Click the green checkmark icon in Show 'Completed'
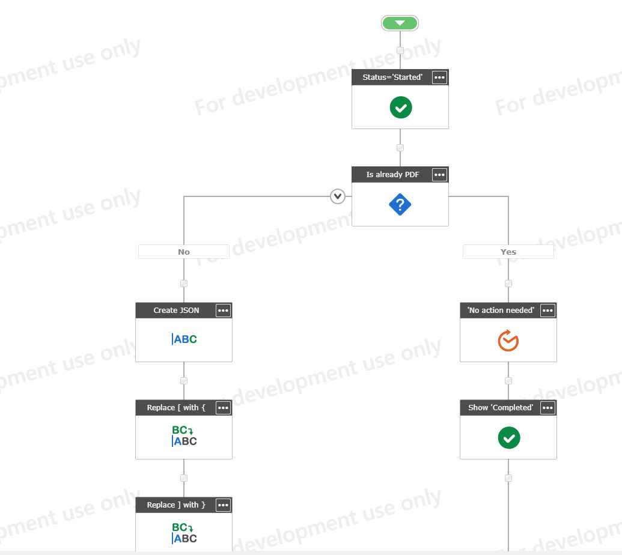This screenshot has height=555, width=622. pos(508,437)
